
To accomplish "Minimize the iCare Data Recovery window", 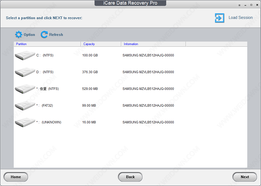I will 245,5.
